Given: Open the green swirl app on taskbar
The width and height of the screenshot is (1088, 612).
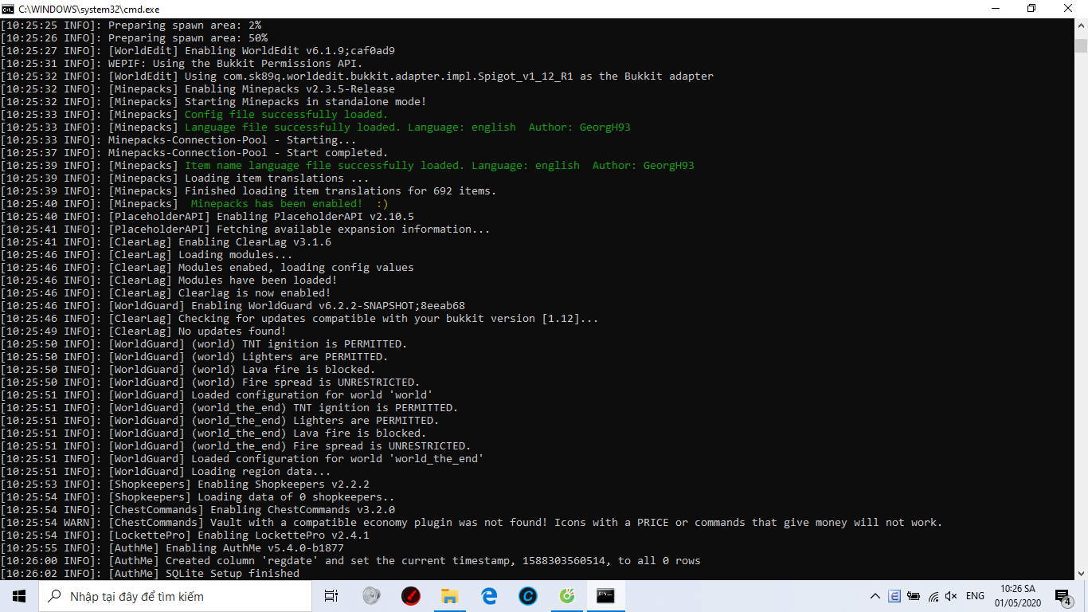Looking at the screenshot, I should pyautogui.click(x=566, y=596).
